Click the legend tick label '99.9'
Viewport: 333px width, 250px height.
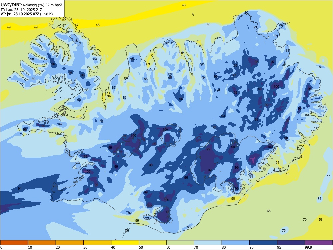308,247
